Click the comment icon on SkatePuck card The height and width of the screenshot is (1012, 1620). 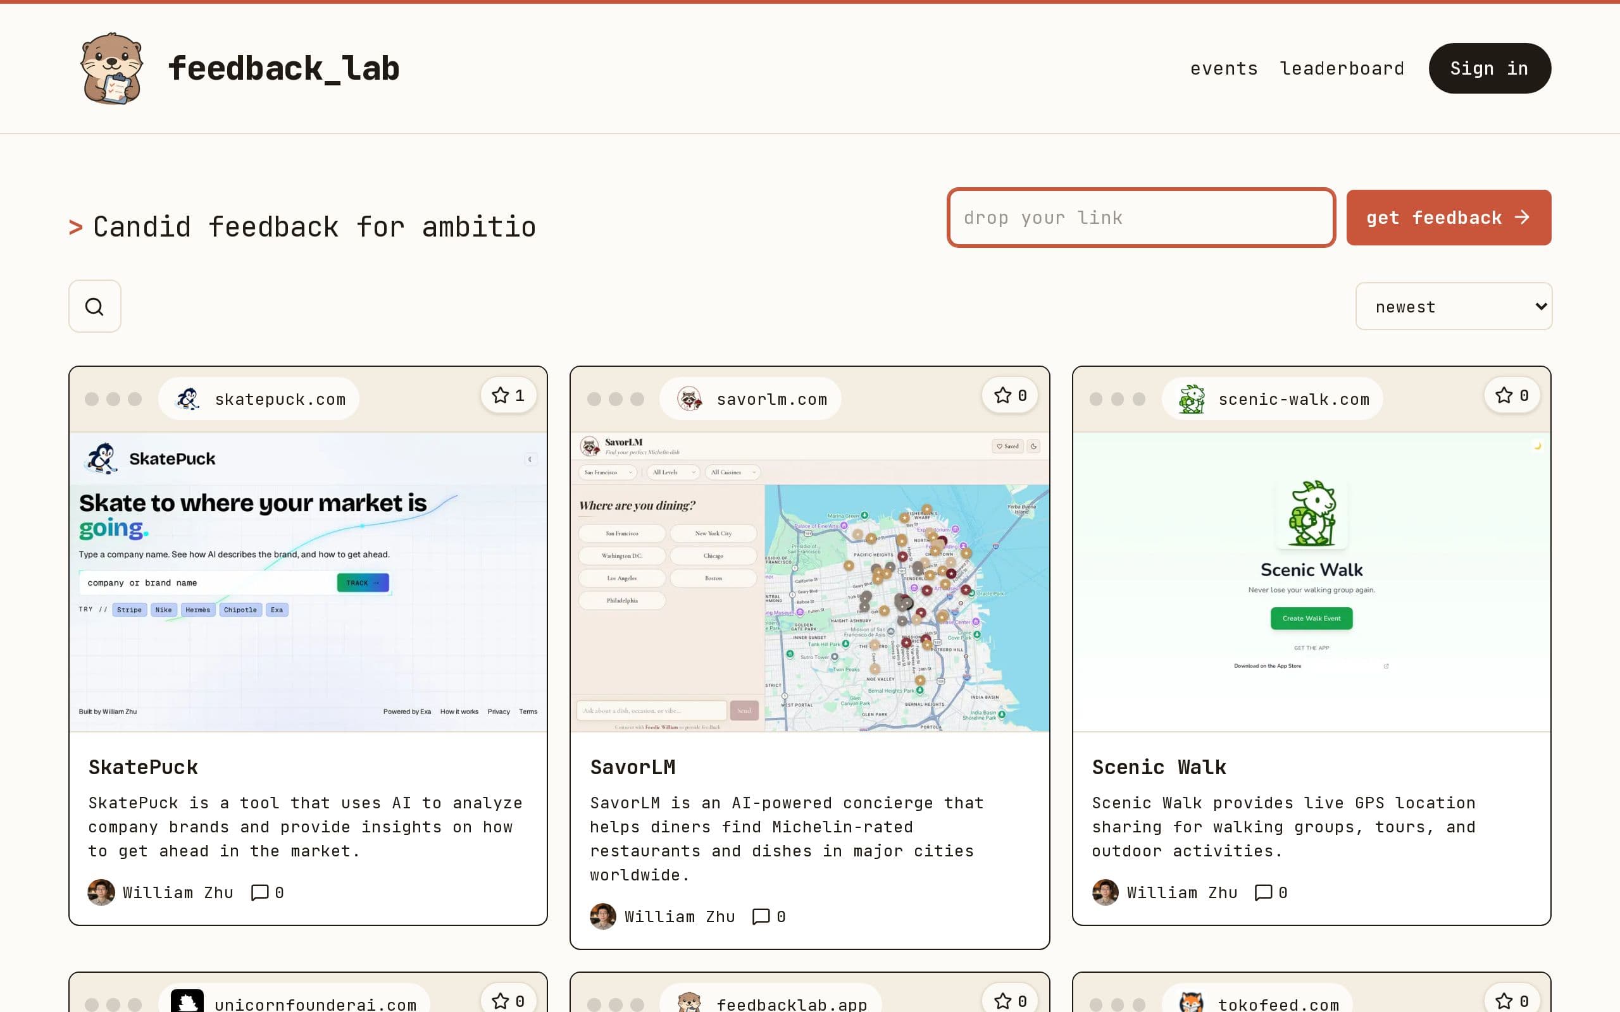tap(259, 892)
